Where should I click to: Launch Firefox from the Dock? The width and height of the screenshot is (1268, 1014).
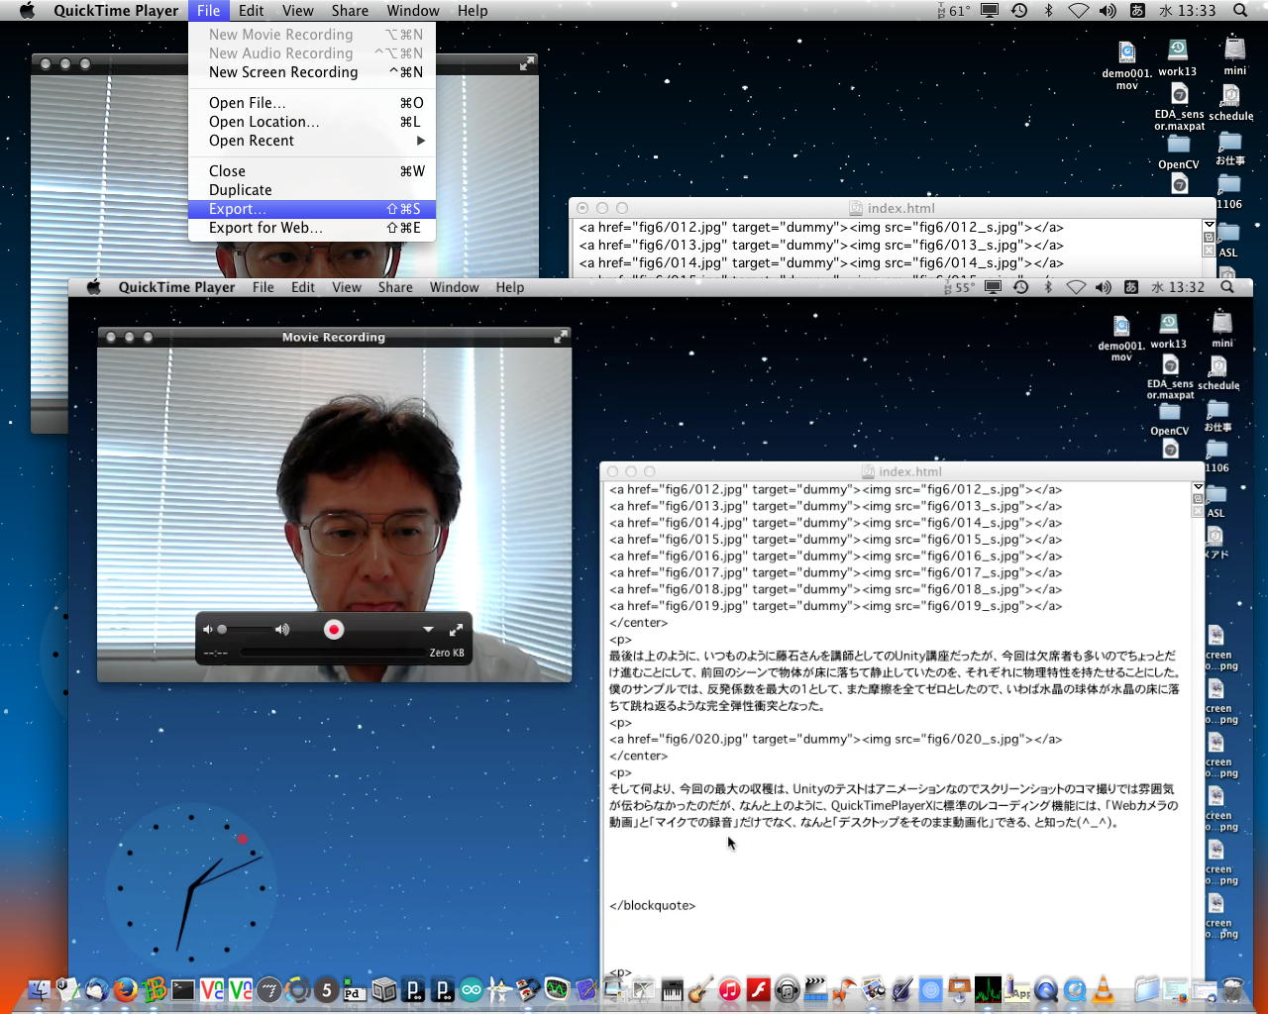pyautogui.click(x=125, y=989)
